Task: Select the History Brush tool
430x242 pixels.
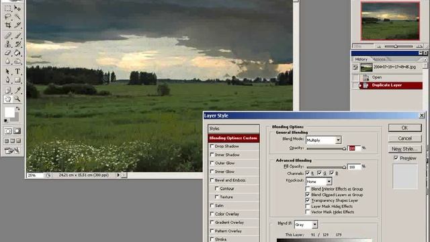Action: [17, 44]
